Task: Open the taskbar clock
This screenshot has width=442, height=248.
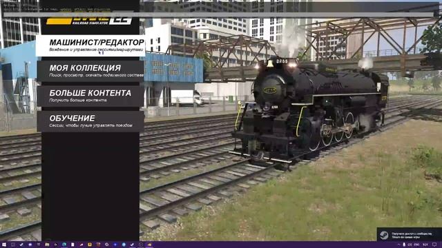Action: coord(425,245)
